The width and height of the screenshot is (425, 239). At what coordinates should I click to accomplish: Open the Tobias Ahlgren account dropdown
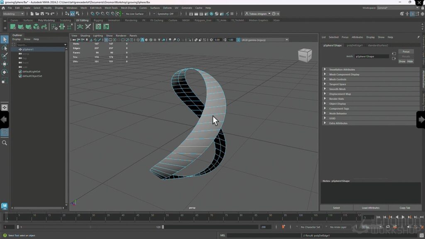click(x=258, y=14)
